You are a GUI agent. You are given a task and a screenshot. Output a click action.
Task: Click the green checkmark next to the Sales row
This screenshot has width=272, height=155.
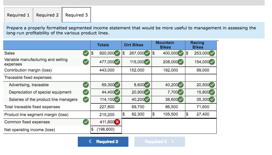pos(86,53)
